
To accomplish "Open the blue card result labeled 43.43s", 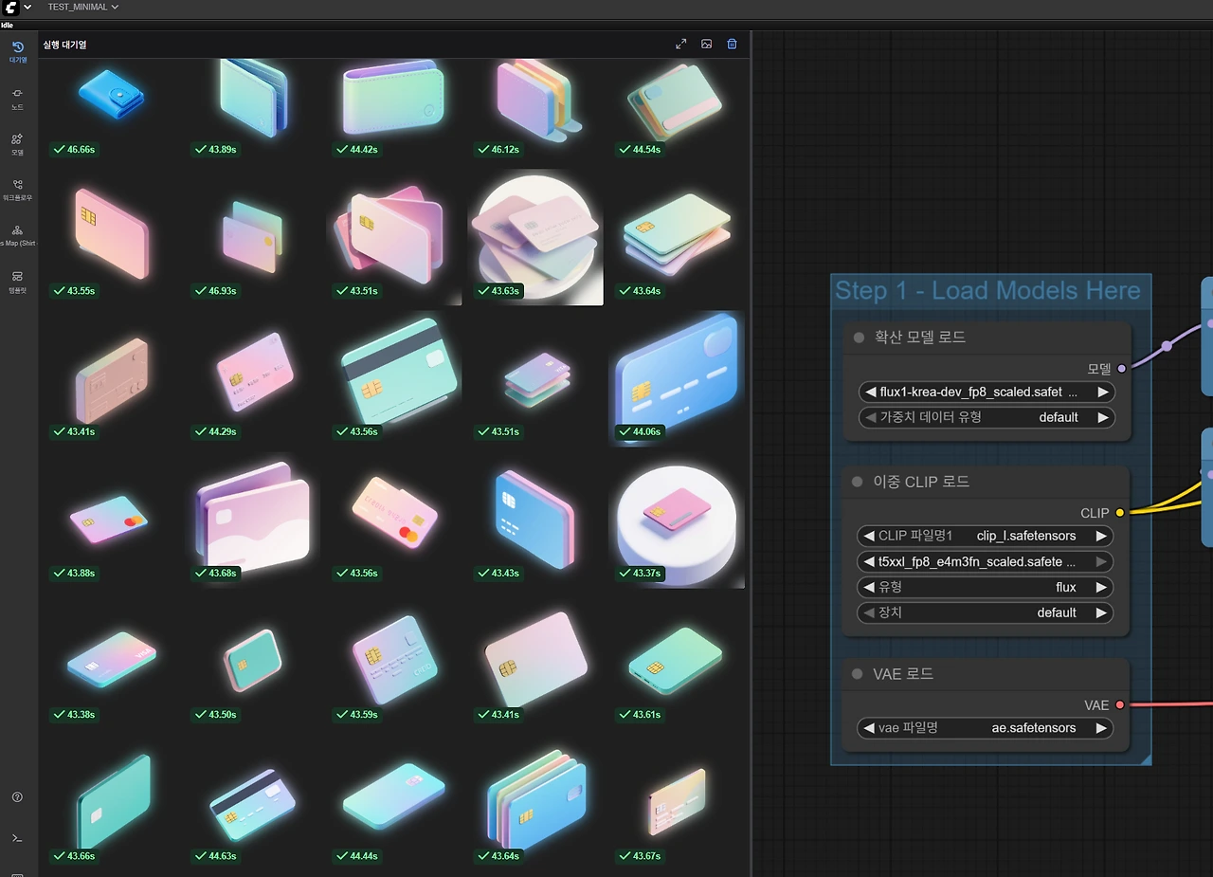I will click(534, 520).
